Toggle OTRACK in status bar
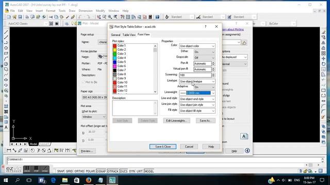The width and height of the screenshot is (330, 185). 113,171
